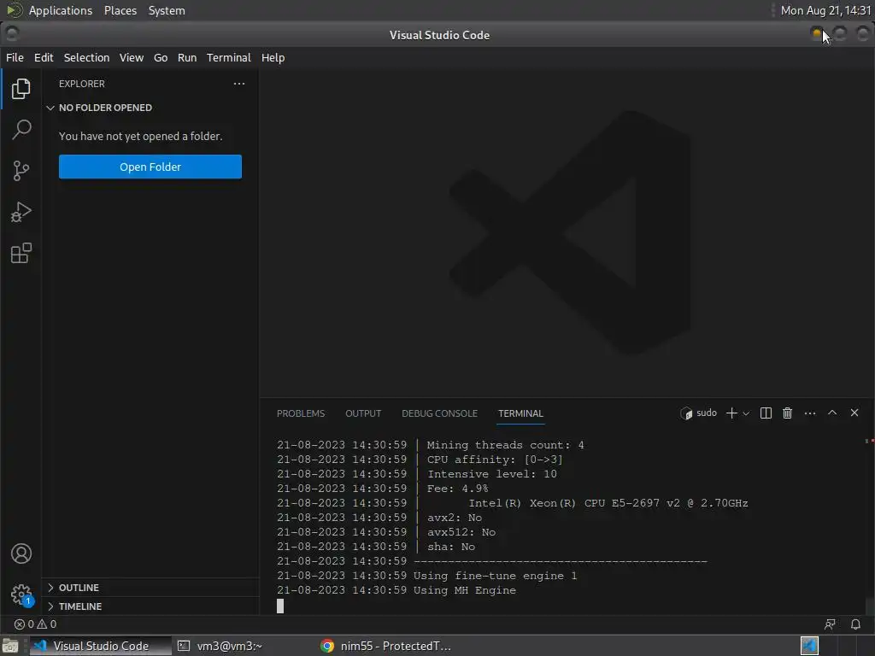Open the Accounts icon
Image resolution: width=875 pixels, height=656 pixels.
coord(21,553)
